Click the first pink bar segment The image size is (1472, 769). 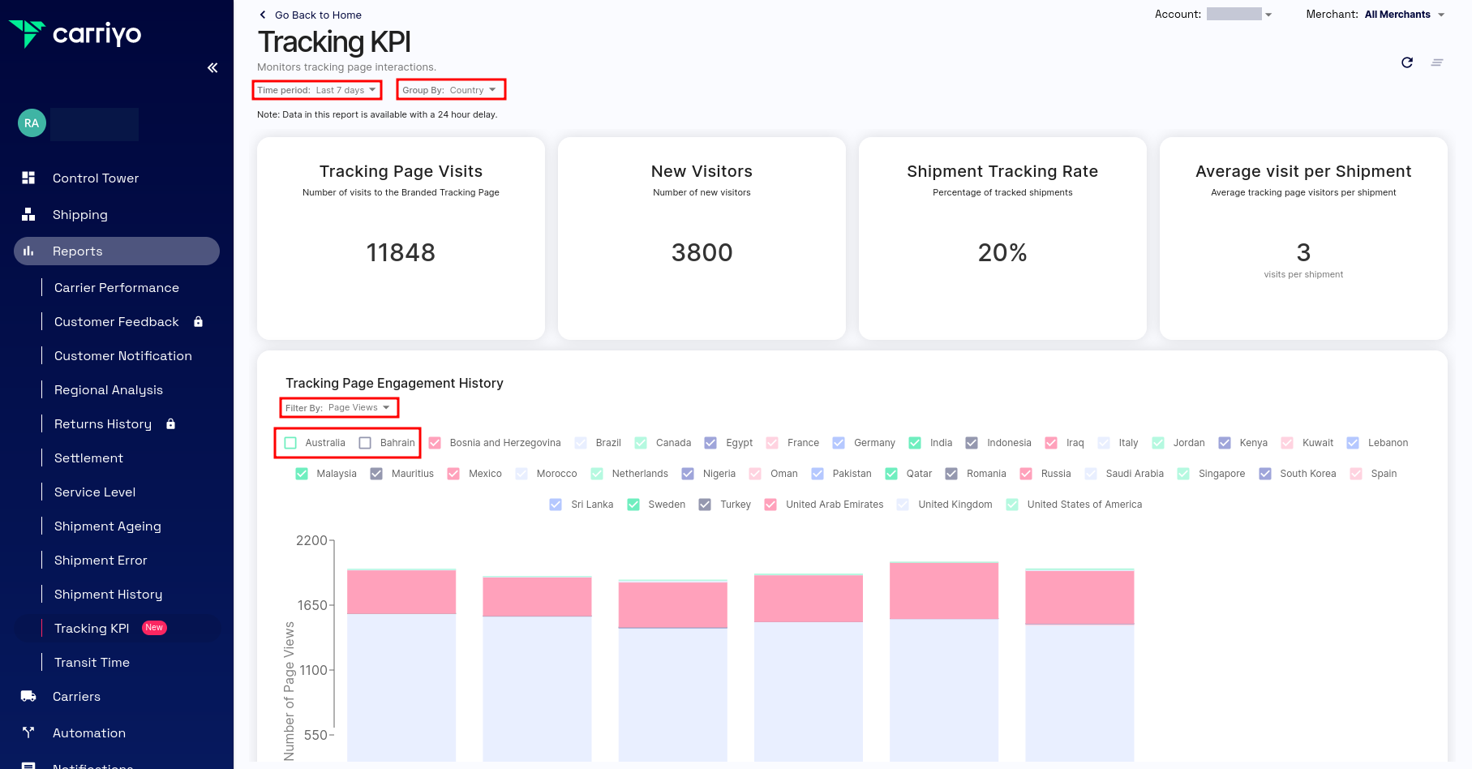click(401, 592)
